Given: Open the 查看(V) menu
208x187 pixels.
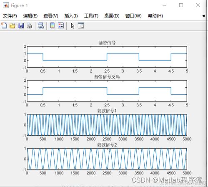Looking at the screenshot, I should [x=51, y=16].
